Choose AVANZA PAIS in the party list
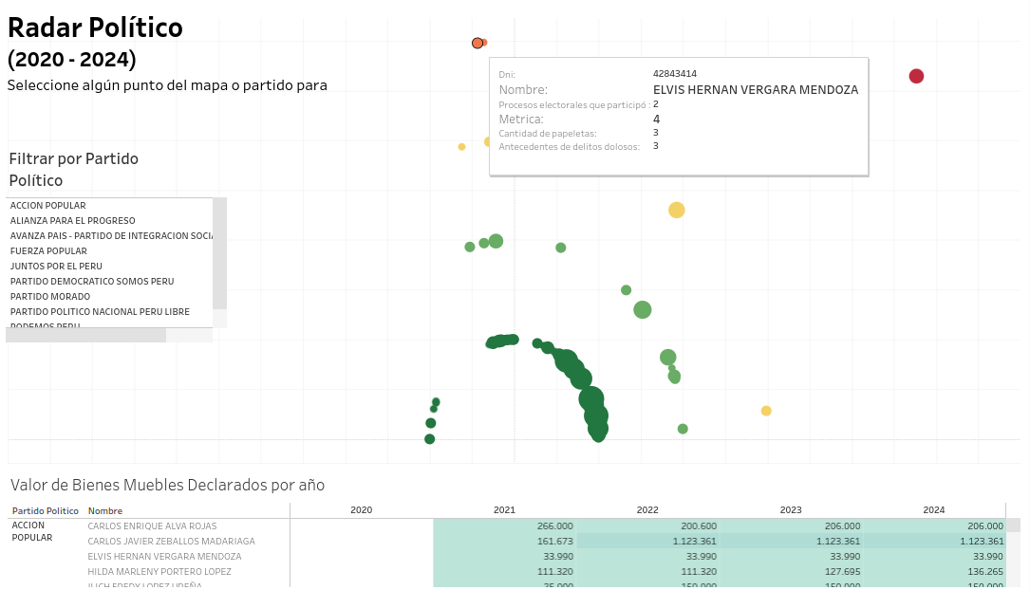 click(111, 236)
